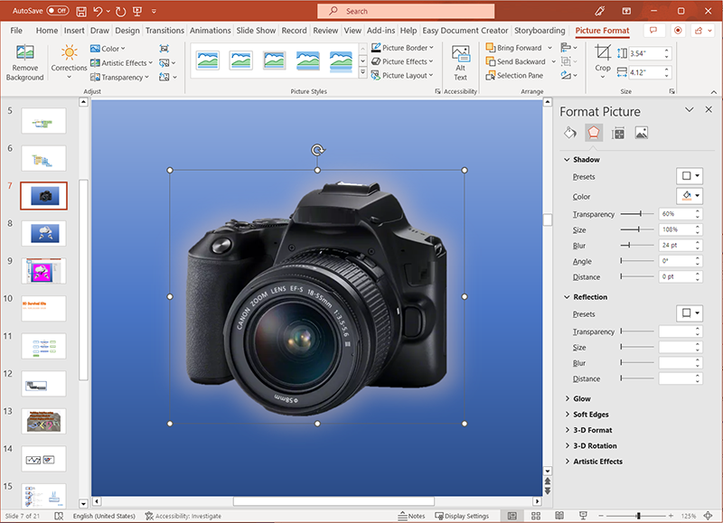723x523 pixels.
Task: Click Display Settings in status bar
Action: click(462, 516)
